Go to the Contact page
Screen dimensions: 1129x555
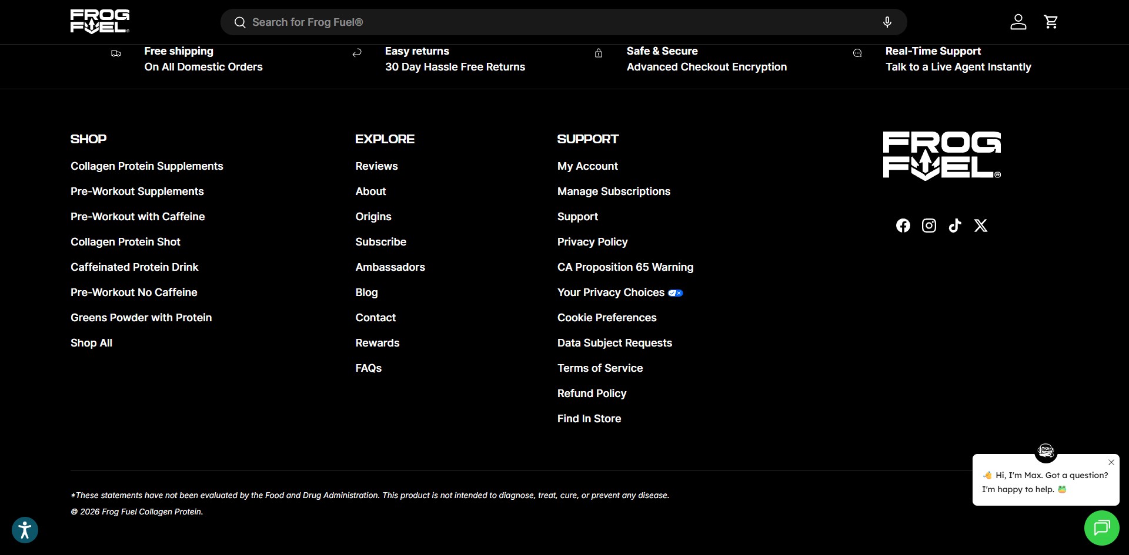pyautogui.click(x=376, y=318)
